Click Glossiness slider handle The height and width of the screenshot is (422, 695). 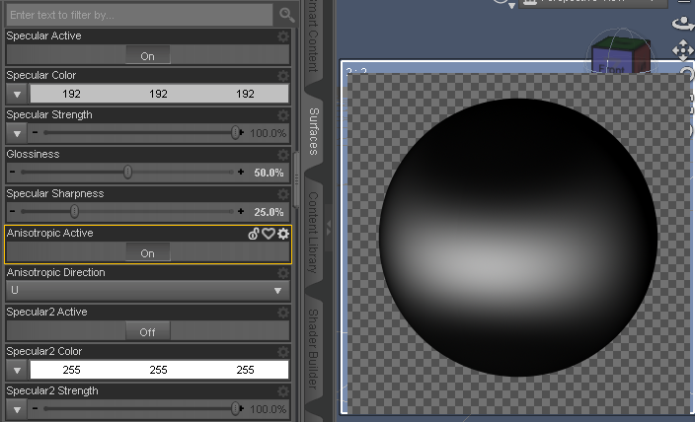pos(127,172)
